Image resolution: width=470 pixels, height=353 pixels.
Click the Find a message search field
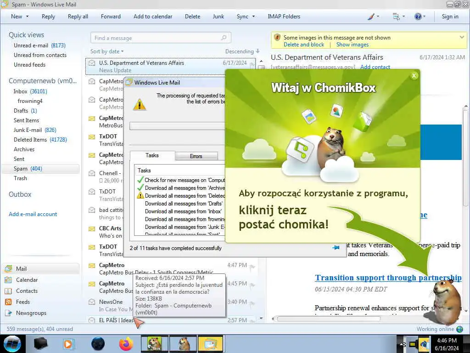161,38
